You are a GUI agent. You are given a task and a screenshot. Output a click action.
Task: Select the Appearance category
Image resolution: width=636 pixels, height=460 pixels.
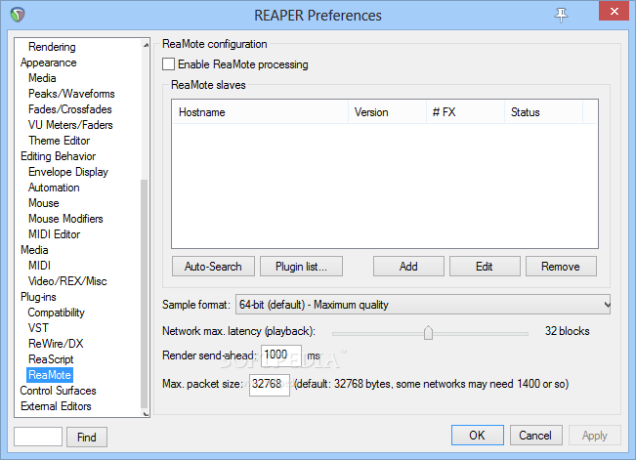[48, 63]
